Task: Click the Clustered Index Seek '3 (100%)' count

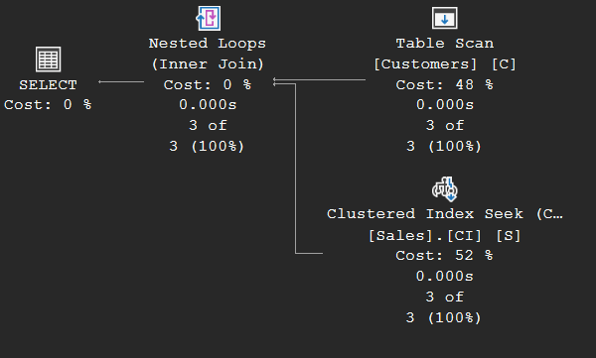Action: pyautogui.click(x=444, y=317)
